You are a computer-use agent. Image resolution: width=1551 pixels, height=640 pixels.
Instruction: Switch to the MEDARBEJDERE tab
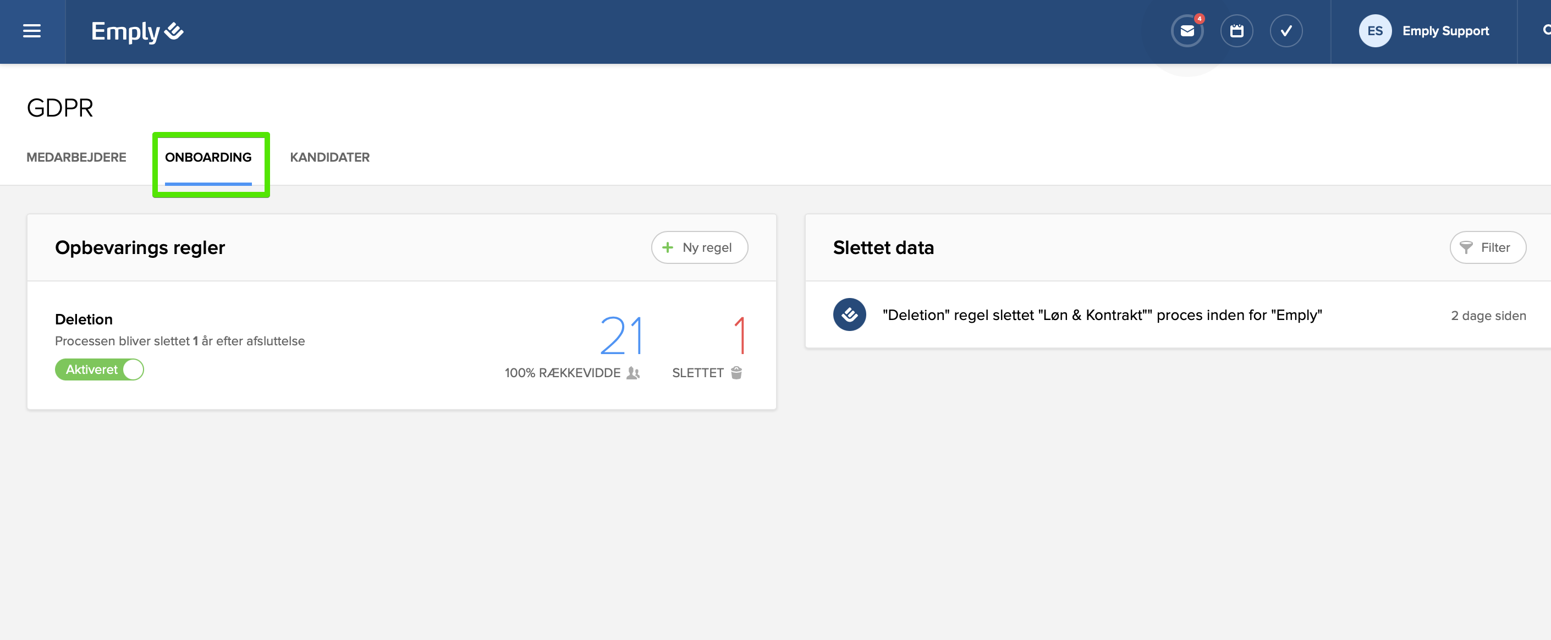pos(76,157)
